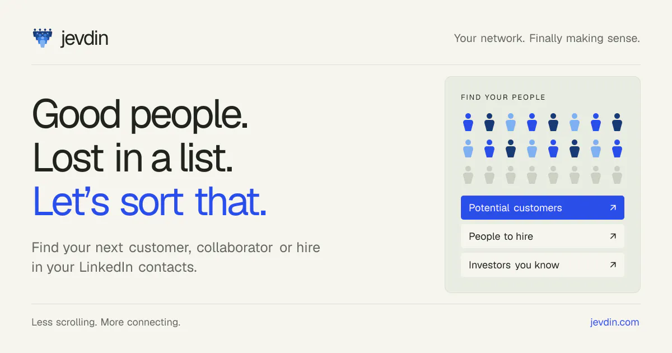Click the arrow icon on People to hire

(x=613, y=236)
